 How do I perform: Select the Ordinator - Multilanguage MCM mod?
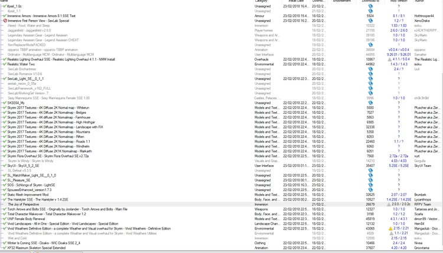click(51, 54)
